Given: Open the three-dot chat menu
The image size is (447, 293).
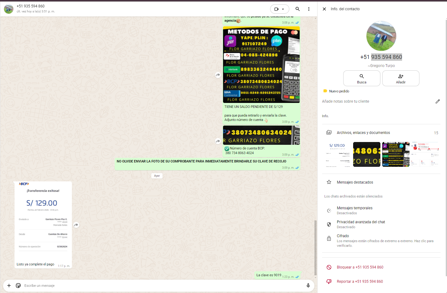Looking at the screenshot, I should 309,9.
